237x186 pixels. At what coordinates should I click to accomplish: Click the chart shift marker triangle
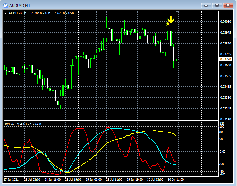click(177, 12)
